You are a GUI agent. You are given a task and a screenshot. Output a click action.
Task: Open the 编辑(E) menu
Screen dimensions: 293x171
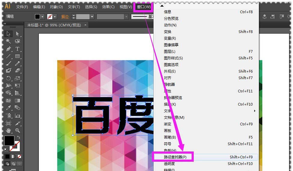pos(39,7)
